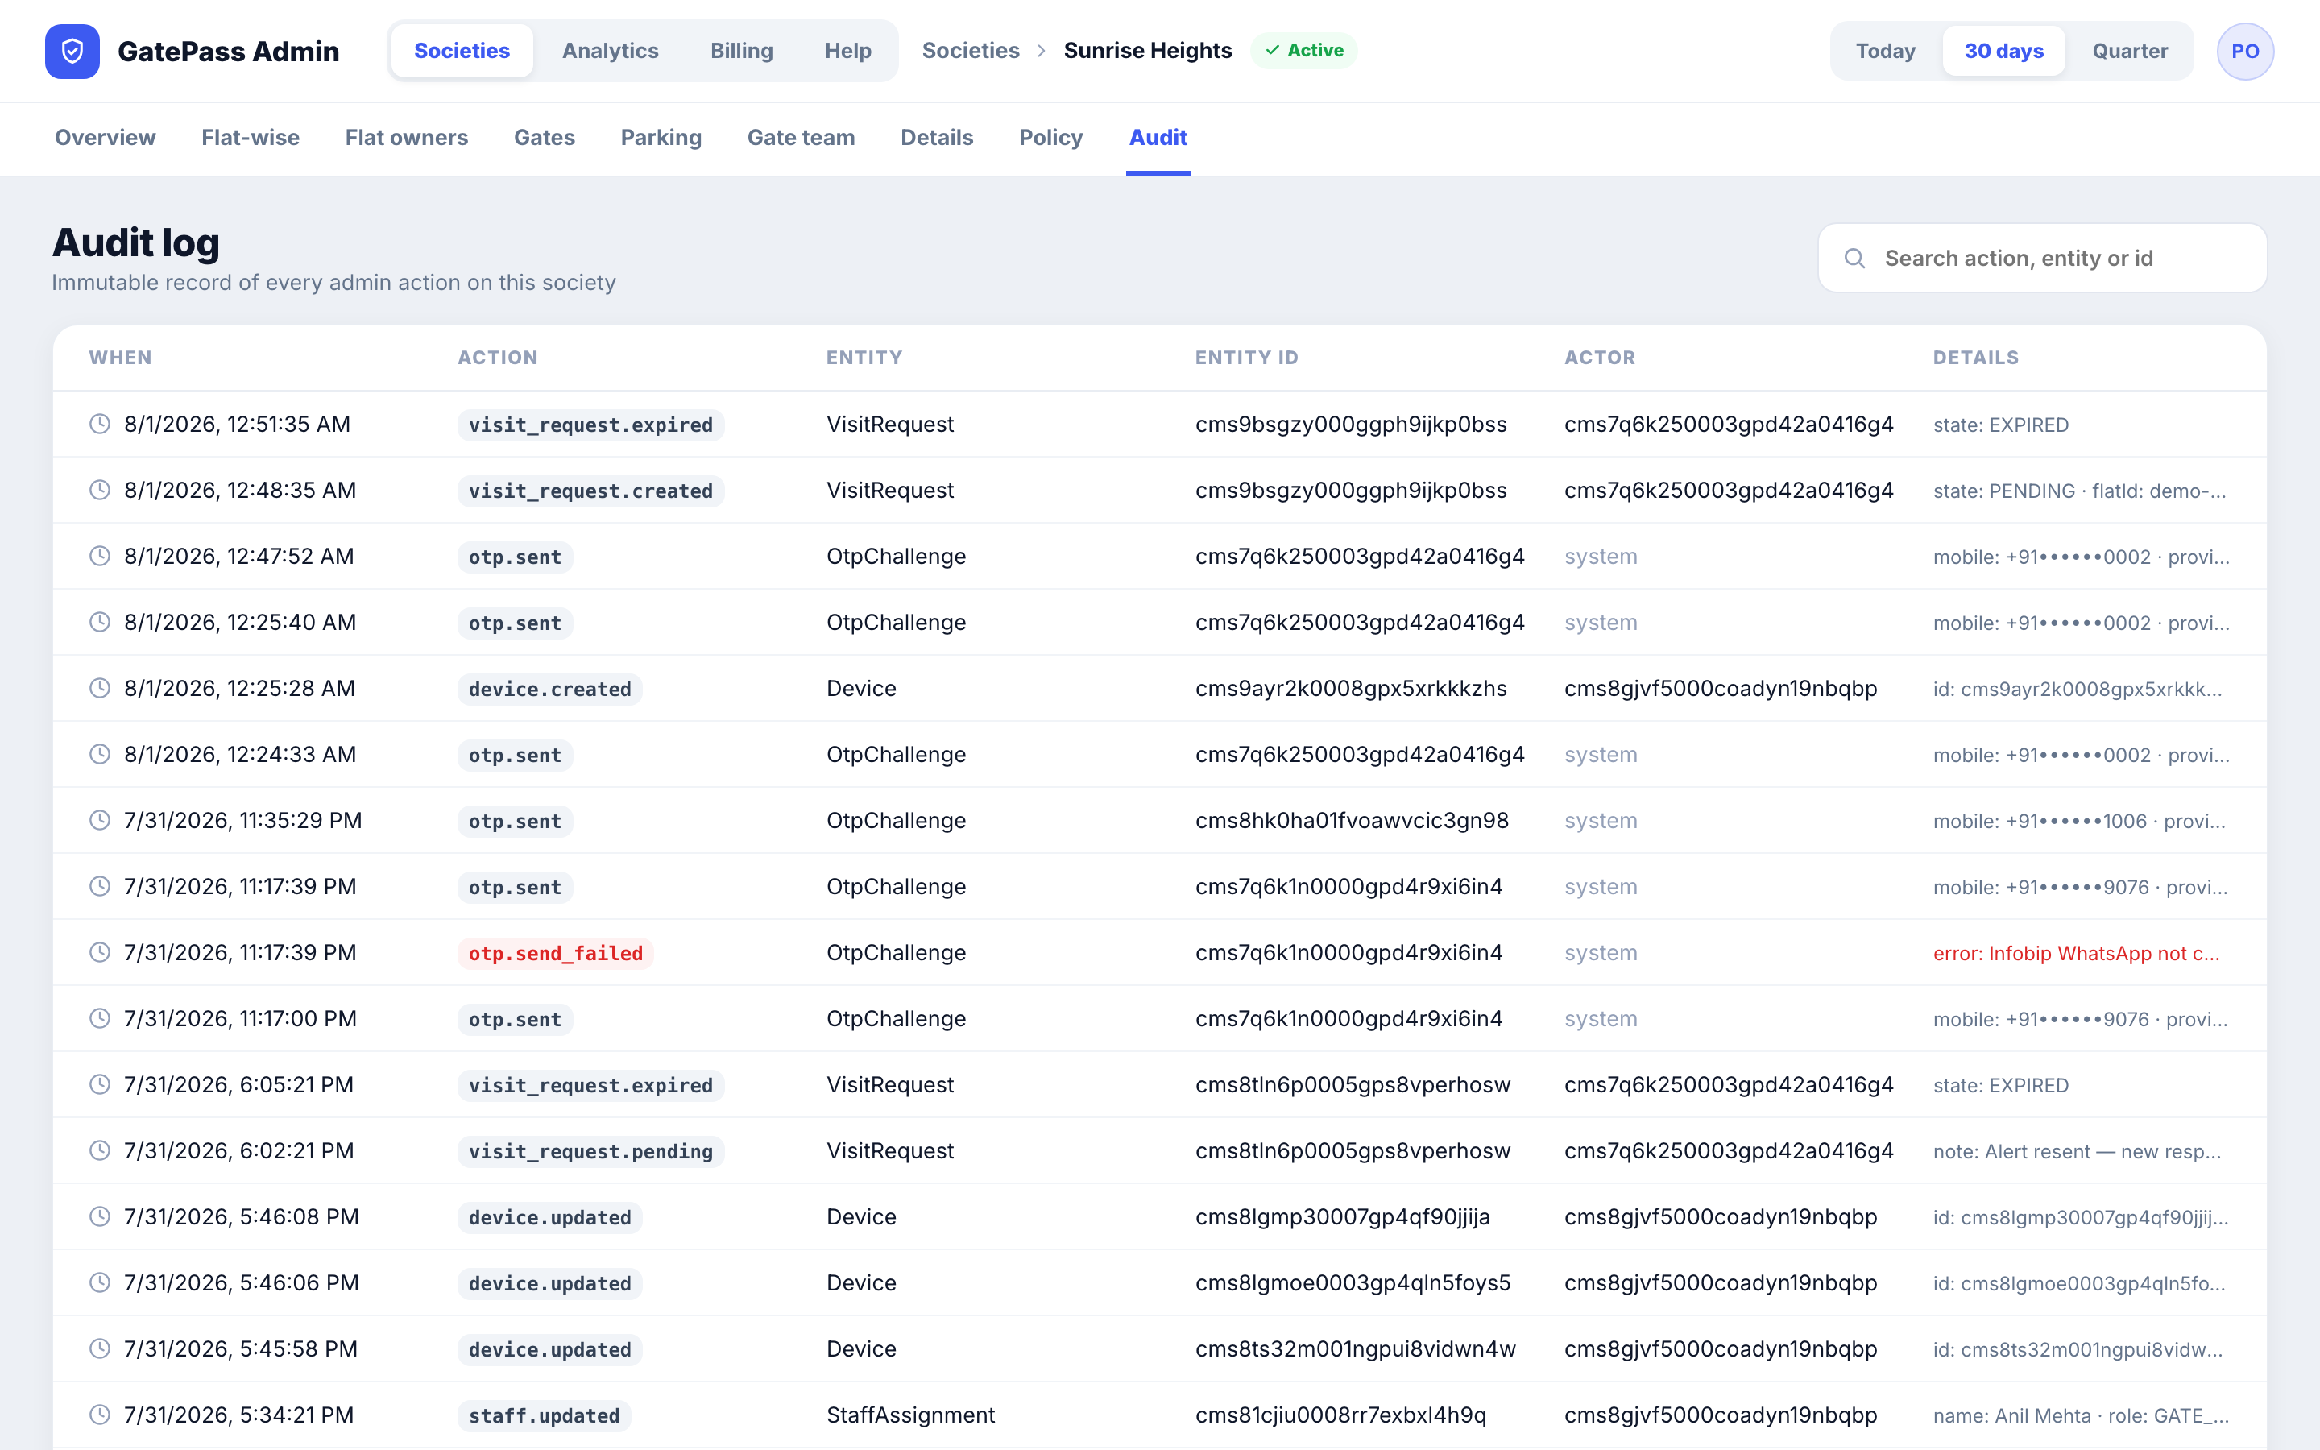2320x1450 pixels.
Task: View the Policy tab
Action: pos(1050,137)
